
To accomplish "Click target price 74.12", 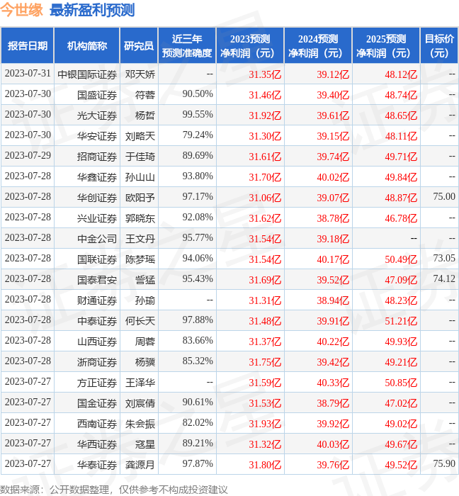I will (x=444, y=278).
